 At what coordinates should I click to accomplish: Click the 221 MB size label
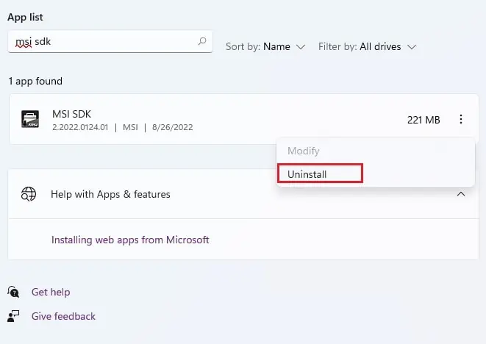click(424, 120)
